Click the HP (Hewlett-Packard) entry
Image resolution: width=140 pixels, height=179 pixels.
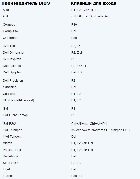(18, 100)
